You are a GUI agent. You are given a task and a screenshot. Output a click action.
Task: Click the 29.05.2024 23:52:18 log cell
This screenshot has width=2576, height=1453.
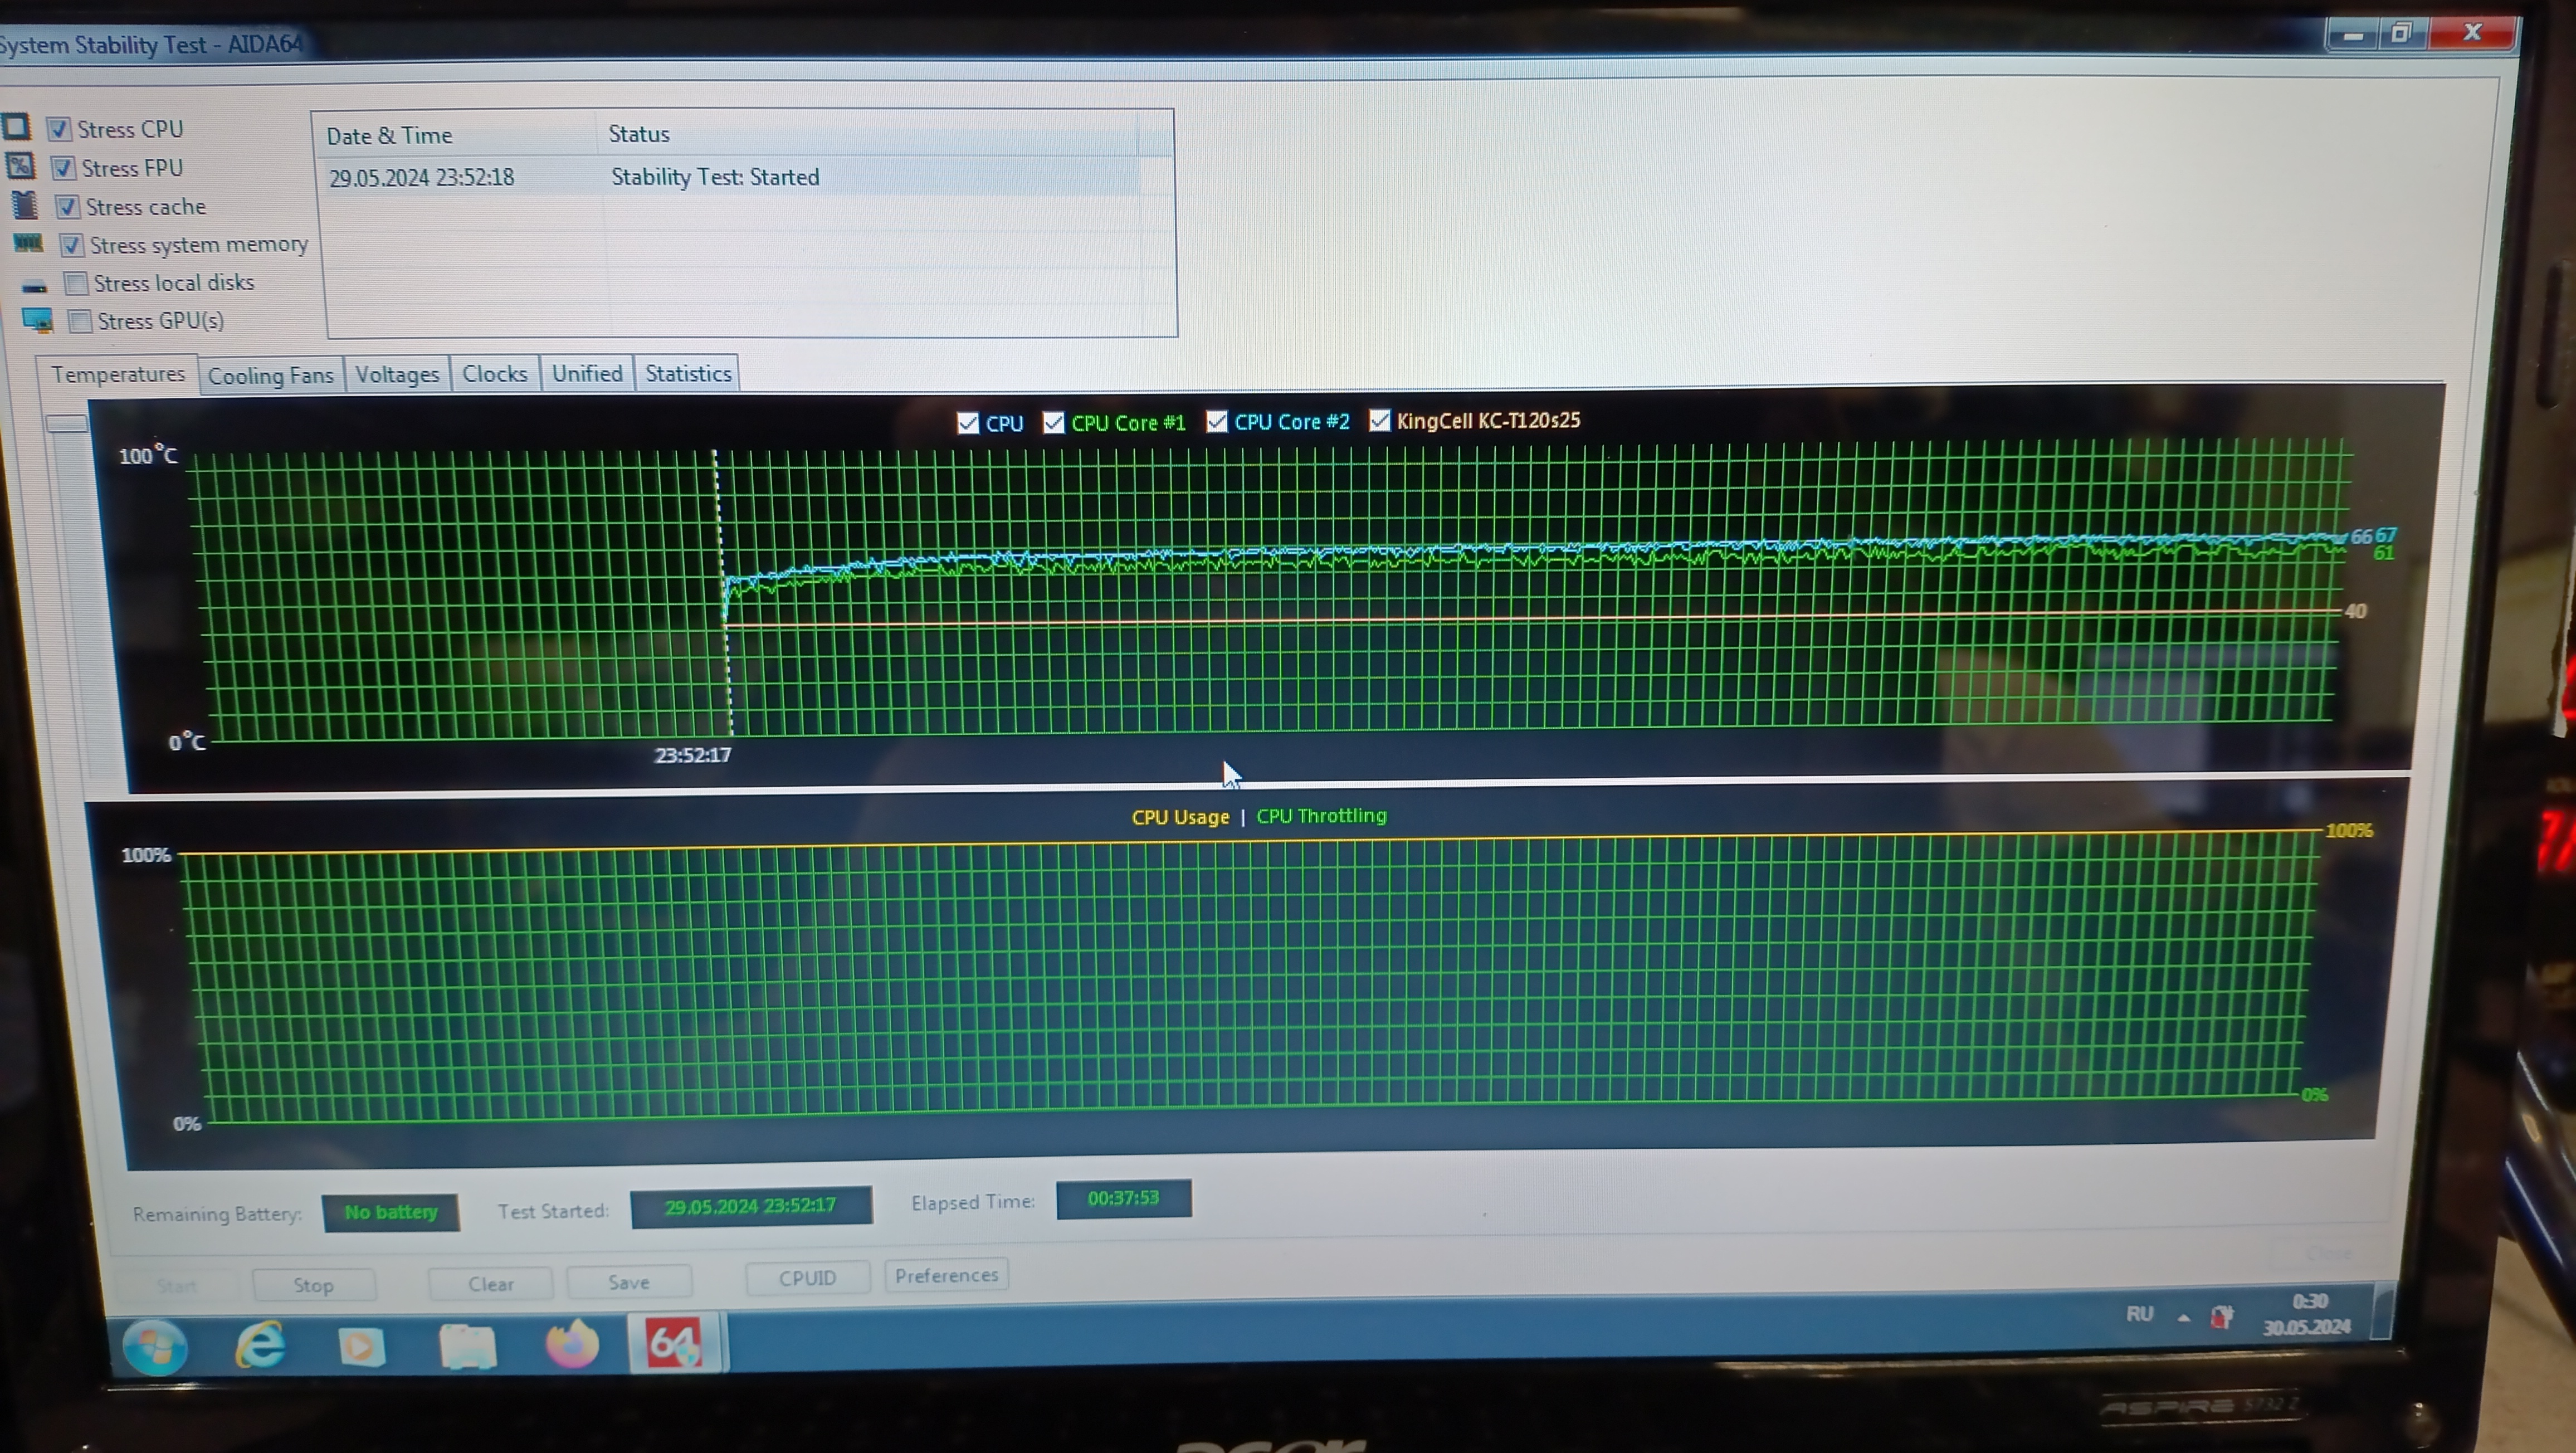pos(422,178)
